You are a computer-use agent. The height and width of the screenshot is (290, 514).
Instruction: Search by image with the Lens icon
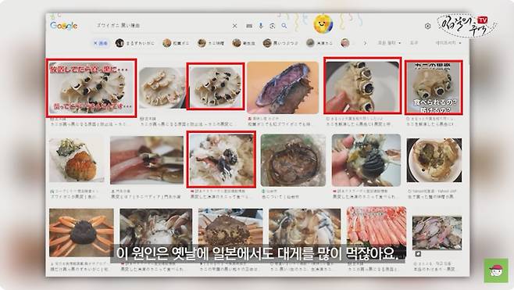[273, 26]
